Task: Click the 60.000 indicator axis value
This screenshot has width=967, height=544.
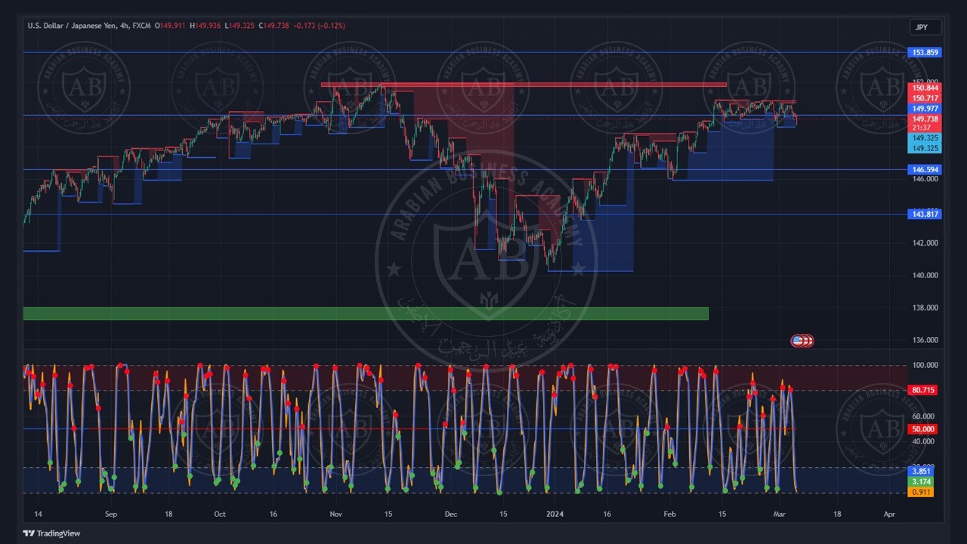Action: (x=925, y=416)
